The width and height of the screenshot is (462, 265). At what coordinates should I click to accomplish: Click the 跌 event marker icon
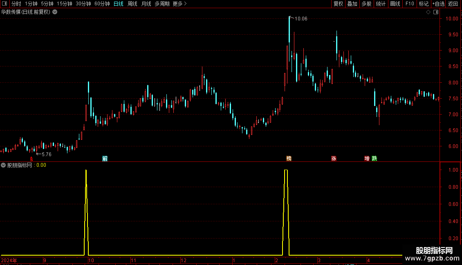[375, 159]
